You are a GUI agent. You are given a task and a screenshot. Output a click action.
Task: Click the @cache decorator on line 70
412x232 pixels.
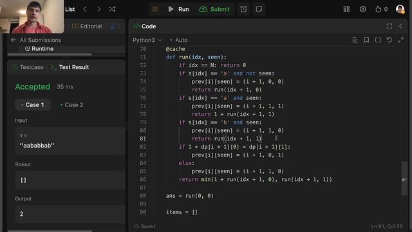[175, 49]
